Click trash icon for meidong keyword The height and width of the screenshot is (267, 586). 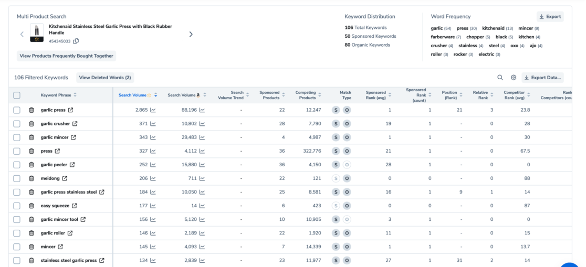click(x=32, y=178)
